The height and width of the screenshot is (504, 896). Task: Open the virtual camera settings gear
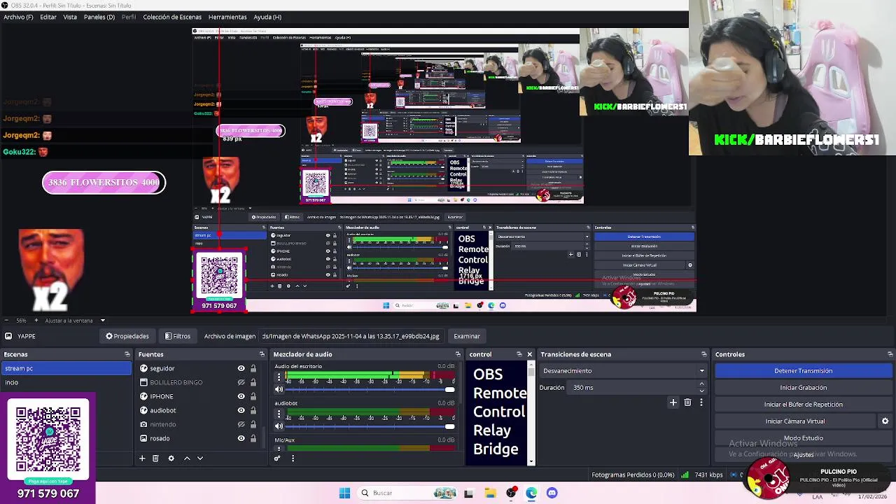pyautogui.click(x=885, y=421)
